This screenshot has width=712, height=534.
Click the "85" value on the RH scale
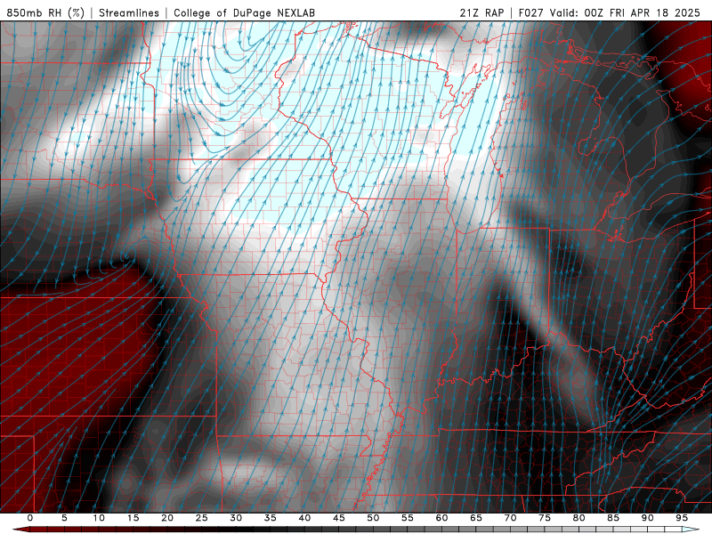pos(613,518)
